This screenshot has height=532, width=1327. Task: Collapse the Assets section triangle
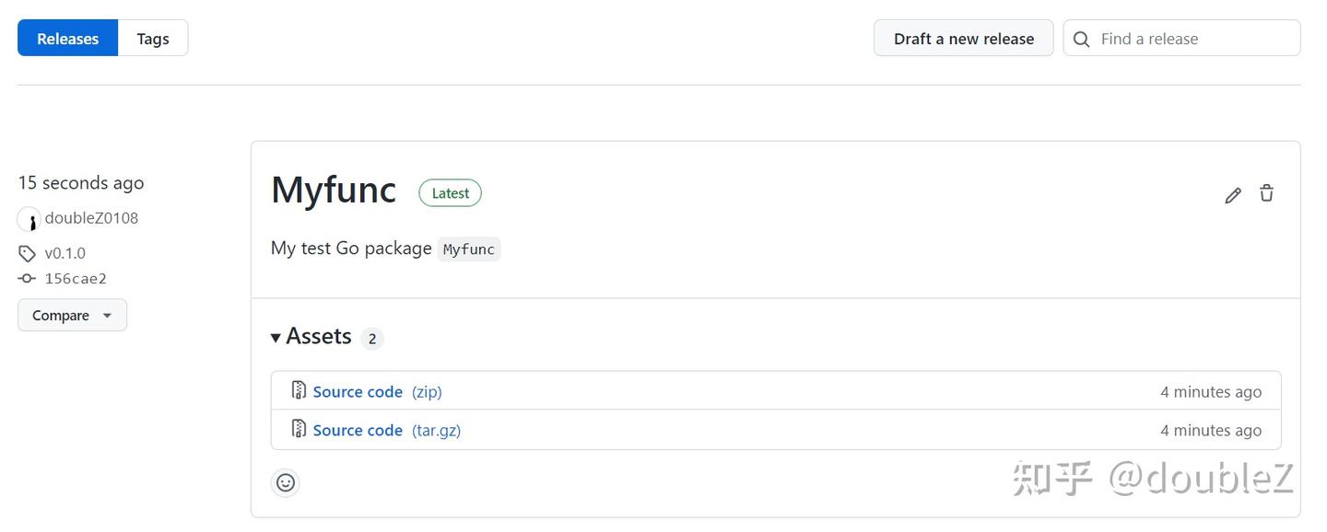tap(276, 338)
